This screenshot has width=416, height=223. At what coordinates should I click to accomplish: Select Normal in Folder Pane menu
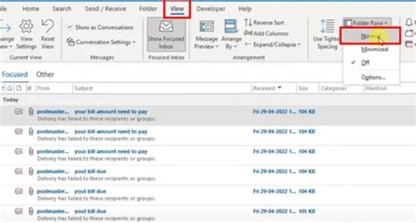pyautogui.click(x=370, y=36)
